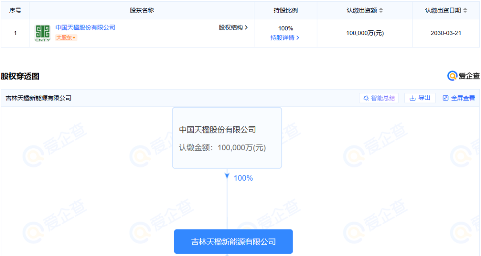Open 中国天楹股份有限公司 shareholder link
Viewport: 481px width, 256px height.
pyautogui.click(x=85, y=27)
